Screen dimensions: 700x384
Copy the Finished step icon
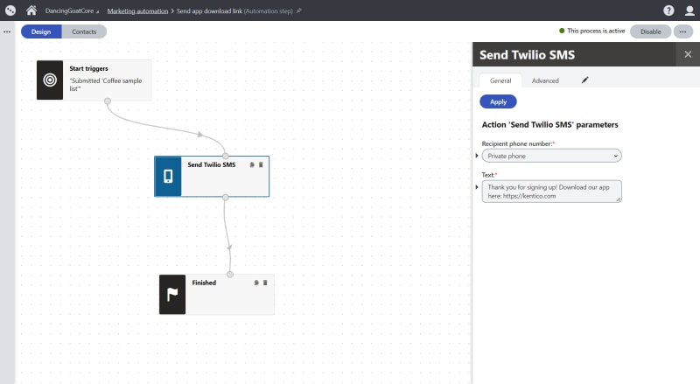point(256,283)
